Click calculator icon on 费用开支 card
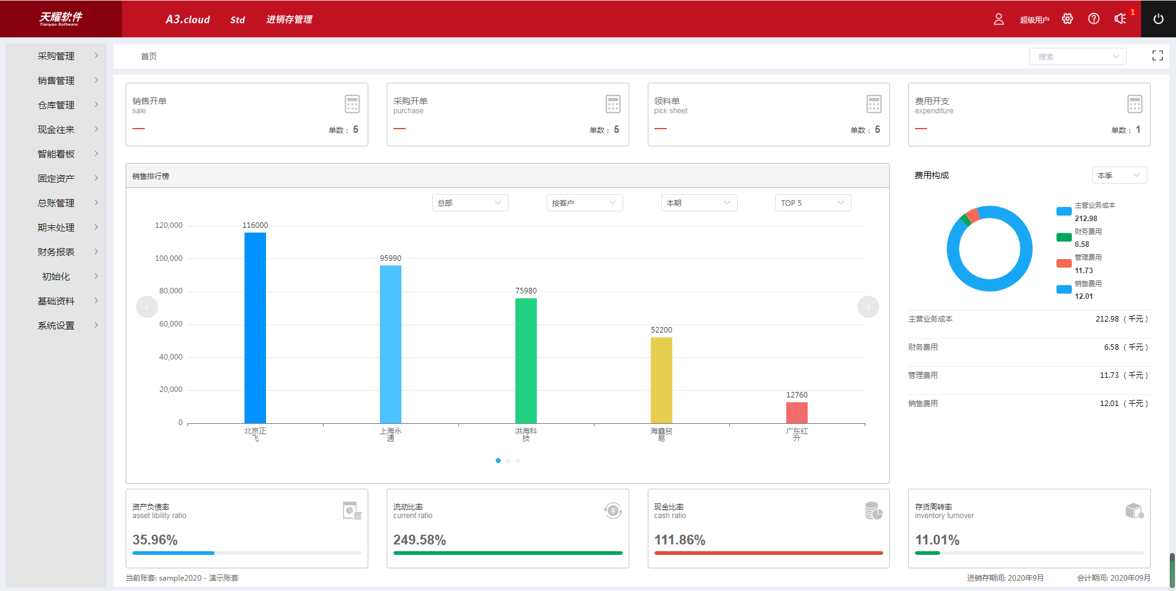 point(1134,104)
